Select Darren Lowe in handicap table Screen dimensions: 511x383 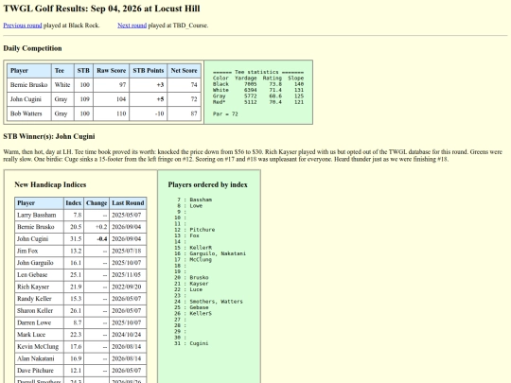[x=34, y=322]
